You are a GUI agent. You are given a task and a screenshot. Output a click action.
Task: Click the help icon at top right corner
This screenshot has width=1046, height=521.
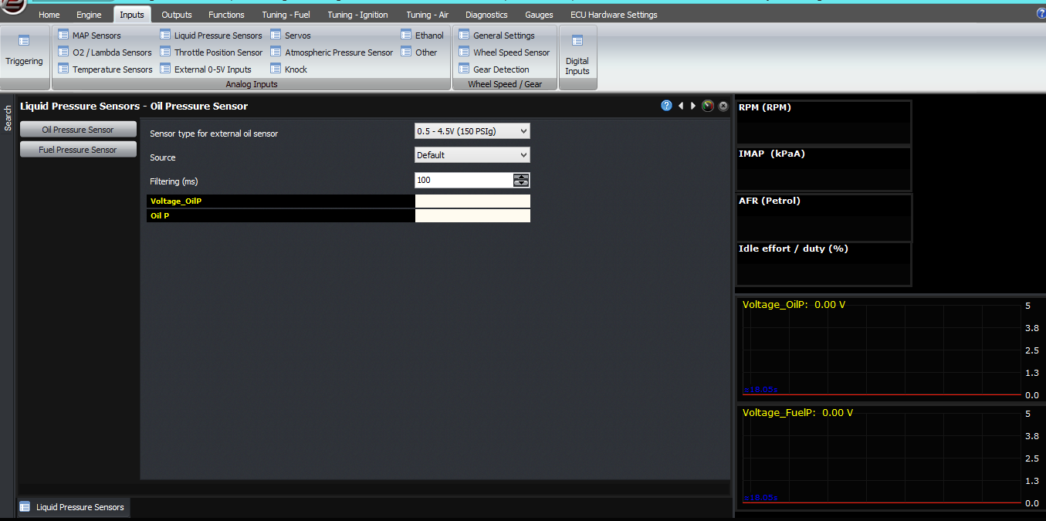(1041, 13)
